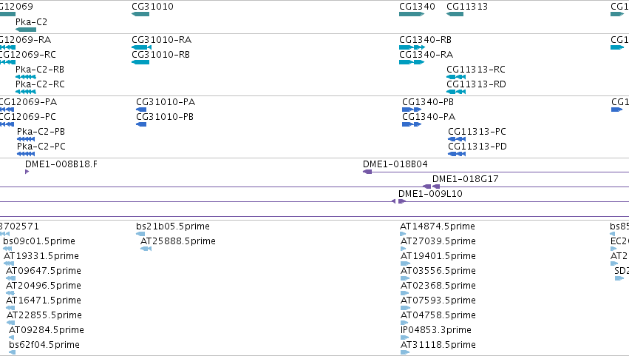Select EST AT22855.5prime
The height and width of the screenshot is (356, 629).
[44, 316]
